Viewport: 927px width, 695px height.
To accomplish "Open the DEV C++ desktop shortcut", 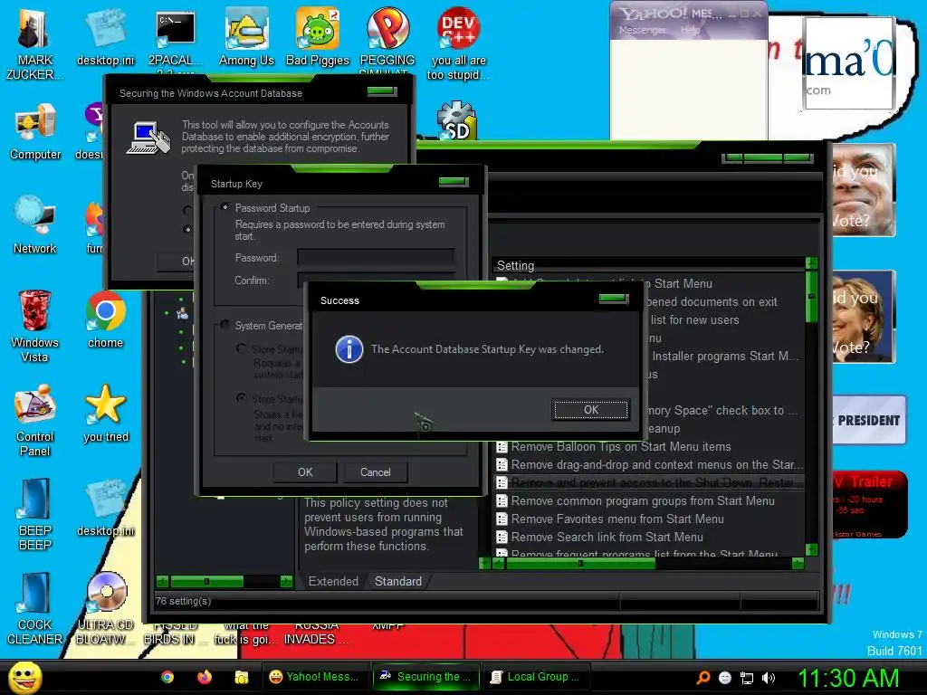I will pyautogui.click(x=458, y=43).
